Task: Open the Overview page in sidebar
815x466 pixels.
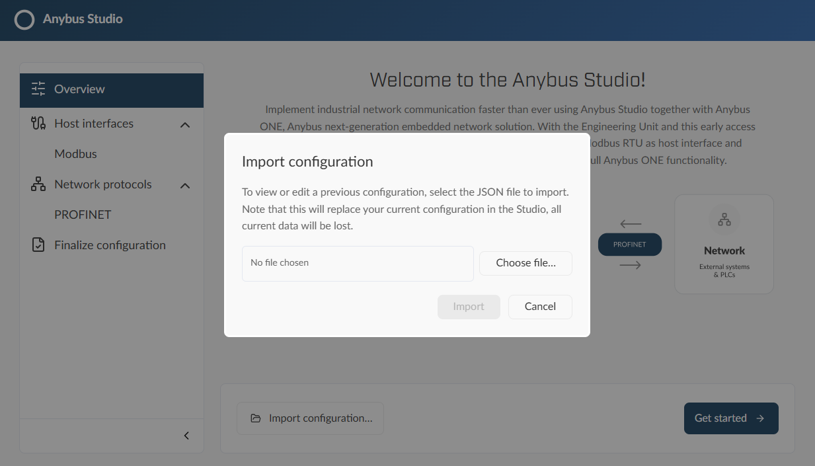Action: (x=112, y=90)
